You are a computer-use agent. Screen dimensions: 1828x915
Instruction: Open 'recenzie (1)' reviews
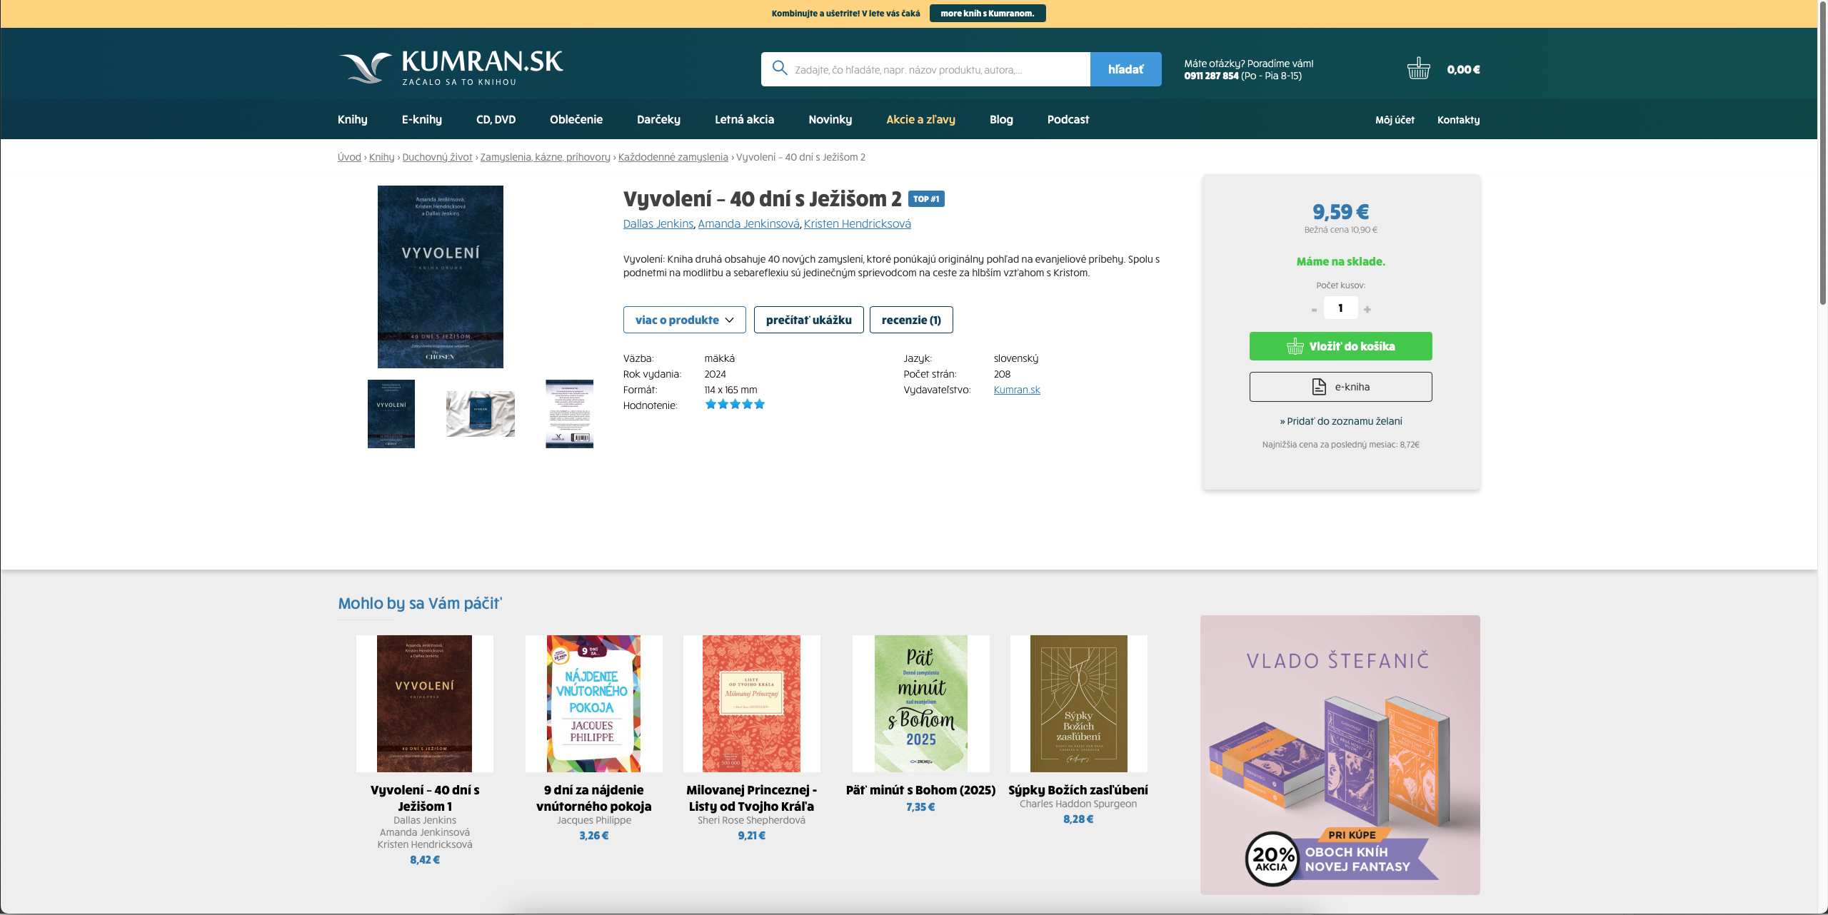tap(911, 320)
